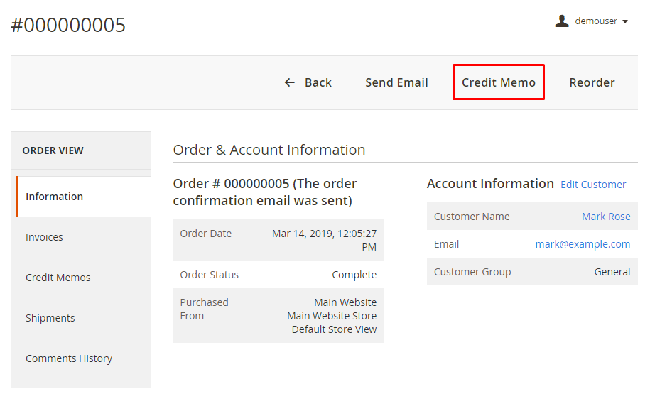The height and width of the screenshot is (411, 650).
Task: Open the demouser account menu
Action: pos(595,21)
